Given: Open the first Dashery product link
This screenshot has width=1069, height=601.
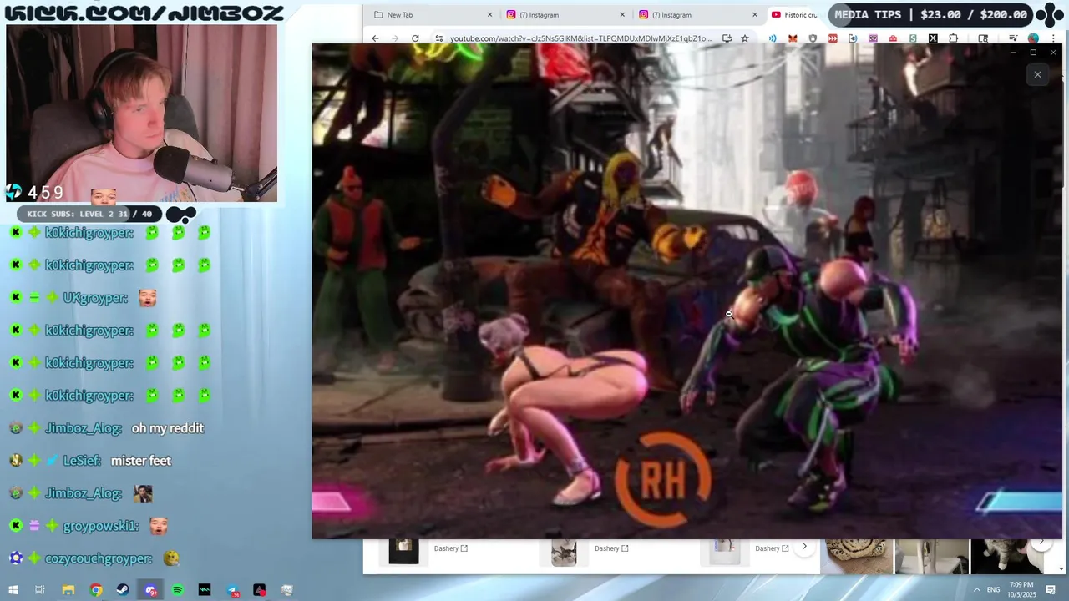Looking at the screenshot, I should [x=450, y=548].
